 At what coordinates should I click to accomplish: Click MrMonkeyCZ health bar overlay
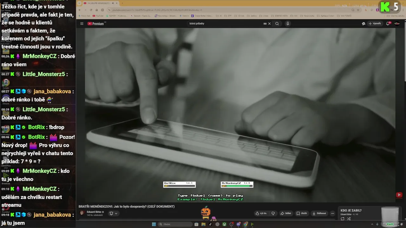point(237,184)
